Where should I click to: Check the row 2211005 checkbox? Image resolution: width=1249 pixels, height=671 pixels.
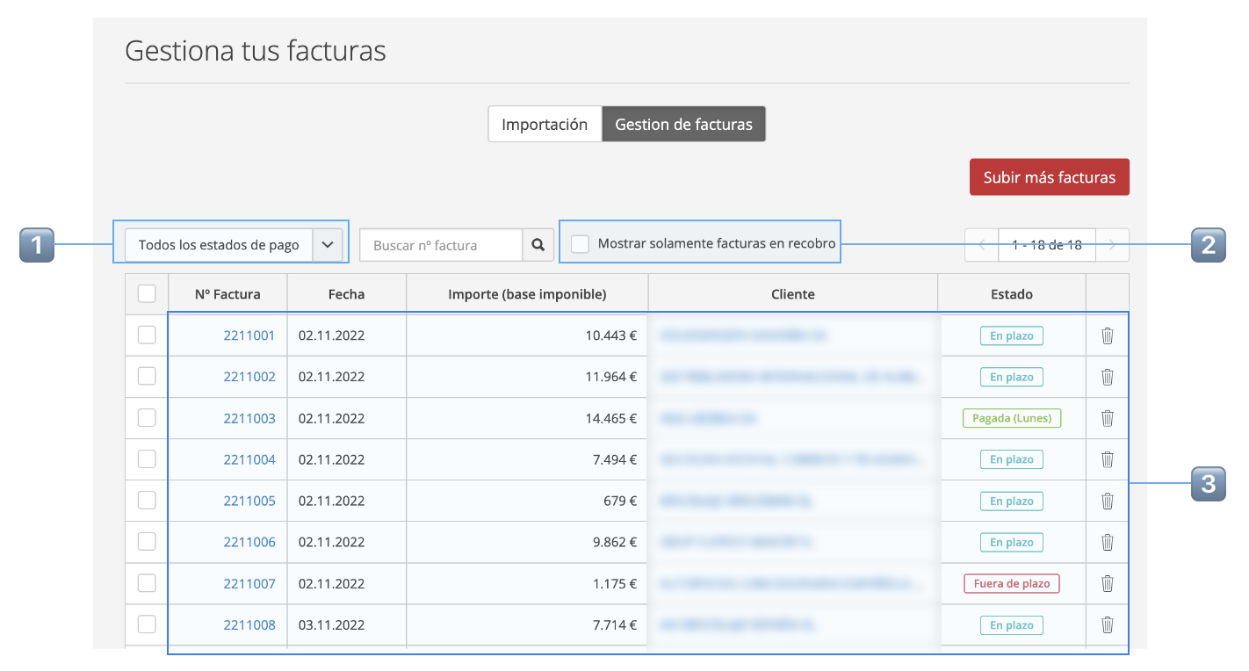pos(147,500)
